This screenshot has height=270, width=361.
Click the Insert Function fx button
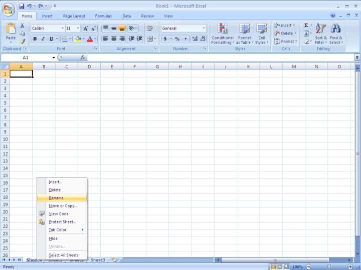83,57
